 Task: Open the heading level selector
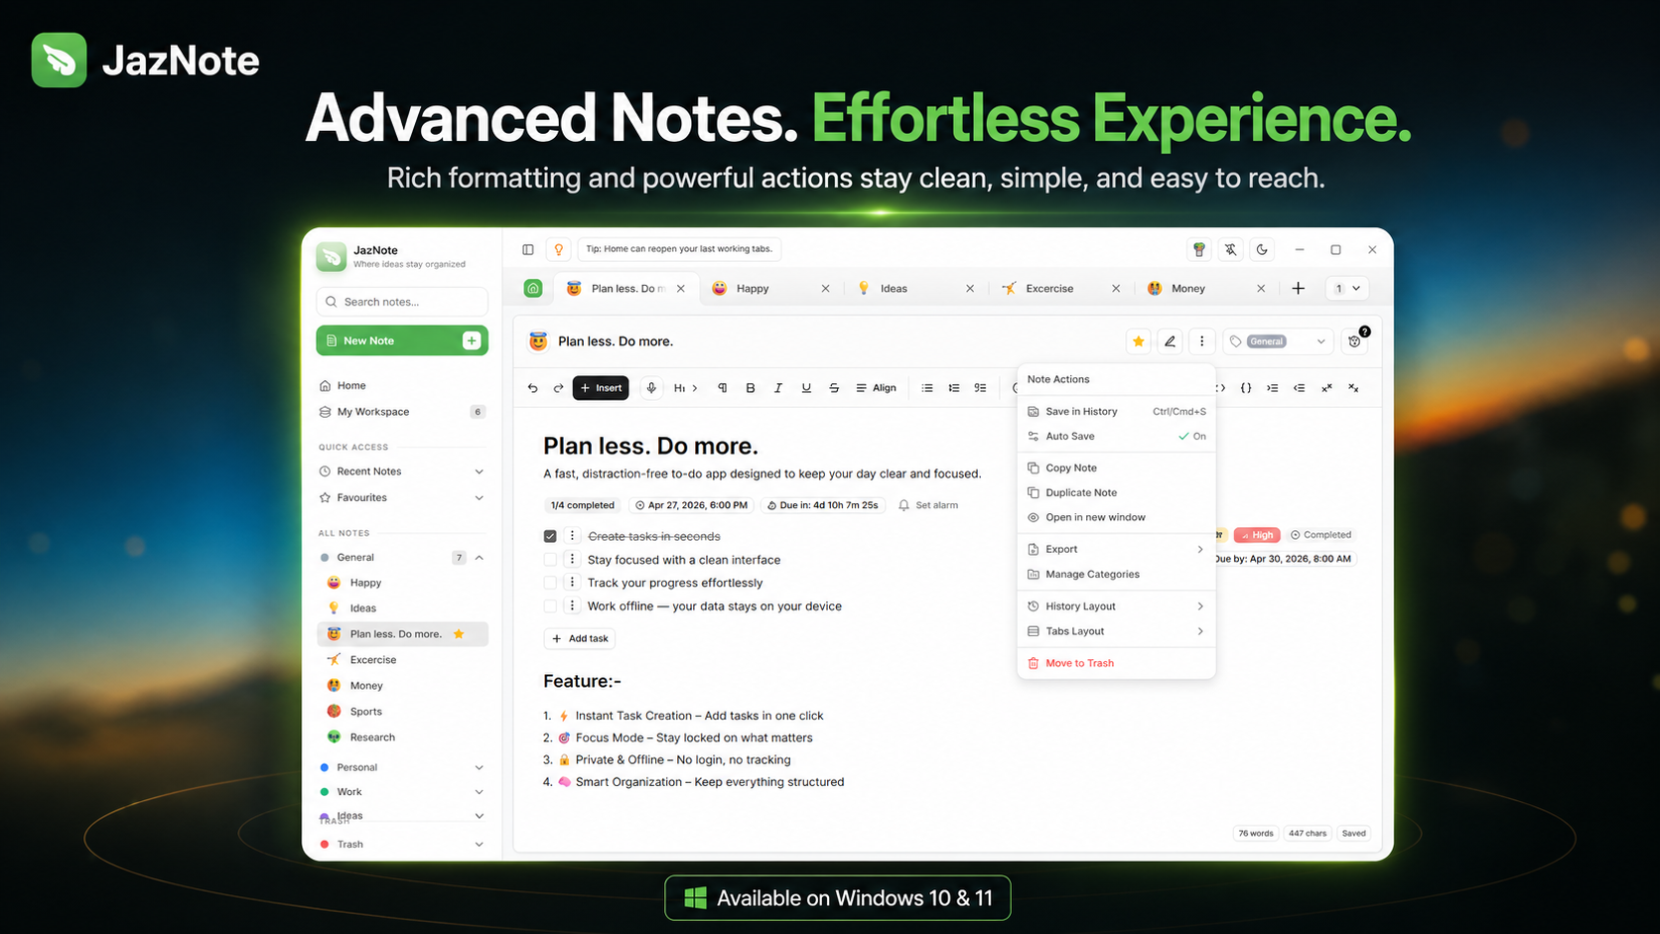(x=686, y=388)
